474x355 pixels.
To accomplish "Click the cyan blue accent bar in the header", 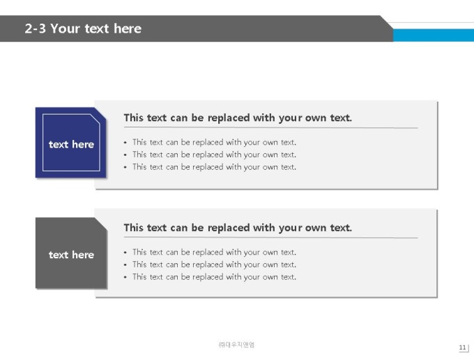I will point(434,35).
